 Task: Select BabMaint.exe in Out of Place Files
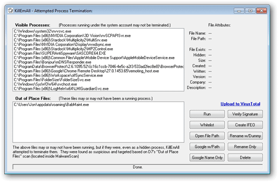[x=99, y=105]
